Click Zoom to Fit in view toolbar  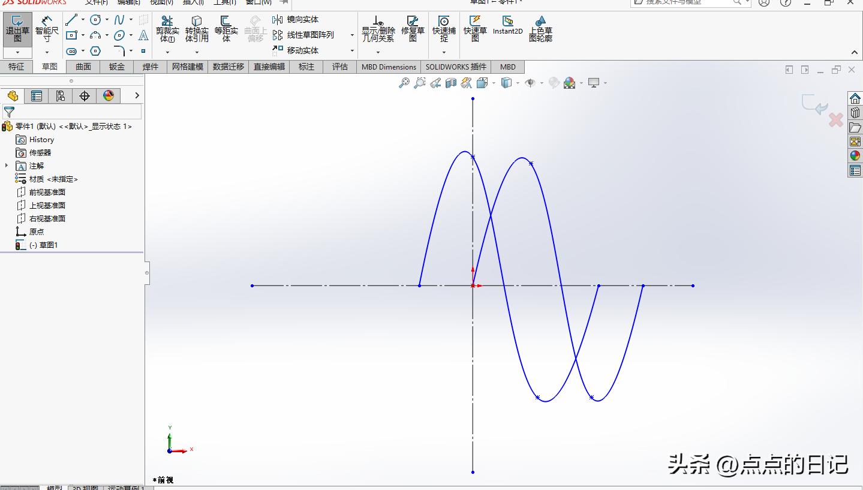pyautogui.click(x=404, y=83)
